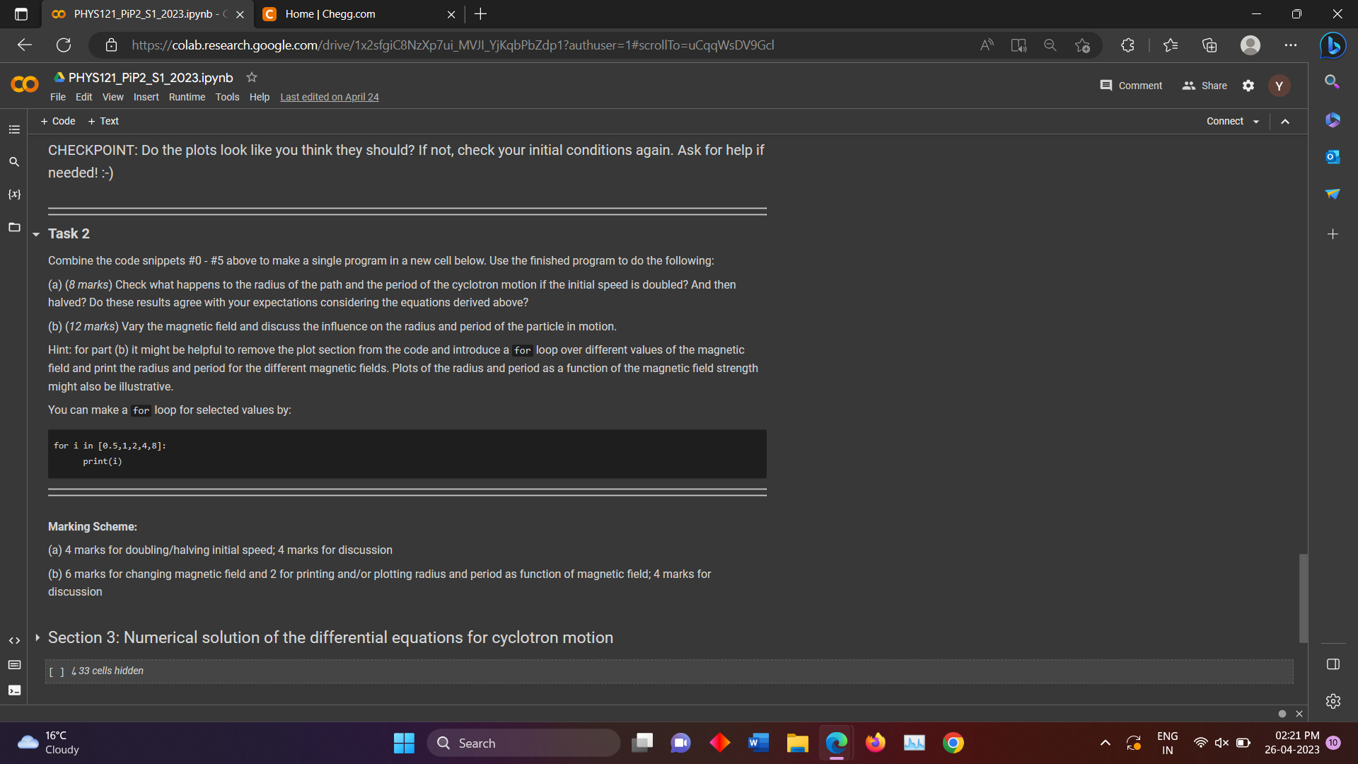Open the Runtime menu
The image size is (1358, 764).
(x=187, y=97)
